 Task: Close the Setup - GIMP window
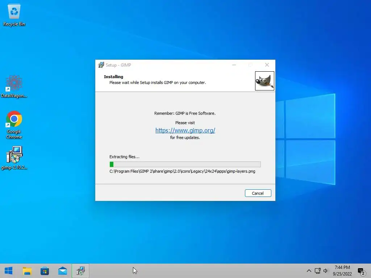click(267, 65)
